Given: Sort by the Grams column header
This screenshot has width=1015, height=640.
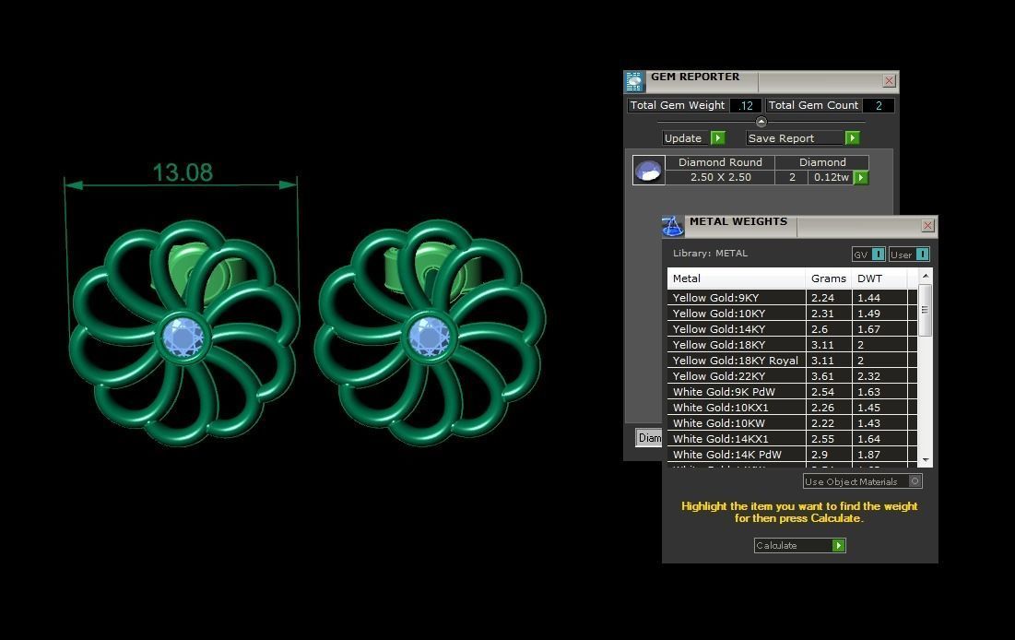Looking at the screenshot, I should (829, 279).
